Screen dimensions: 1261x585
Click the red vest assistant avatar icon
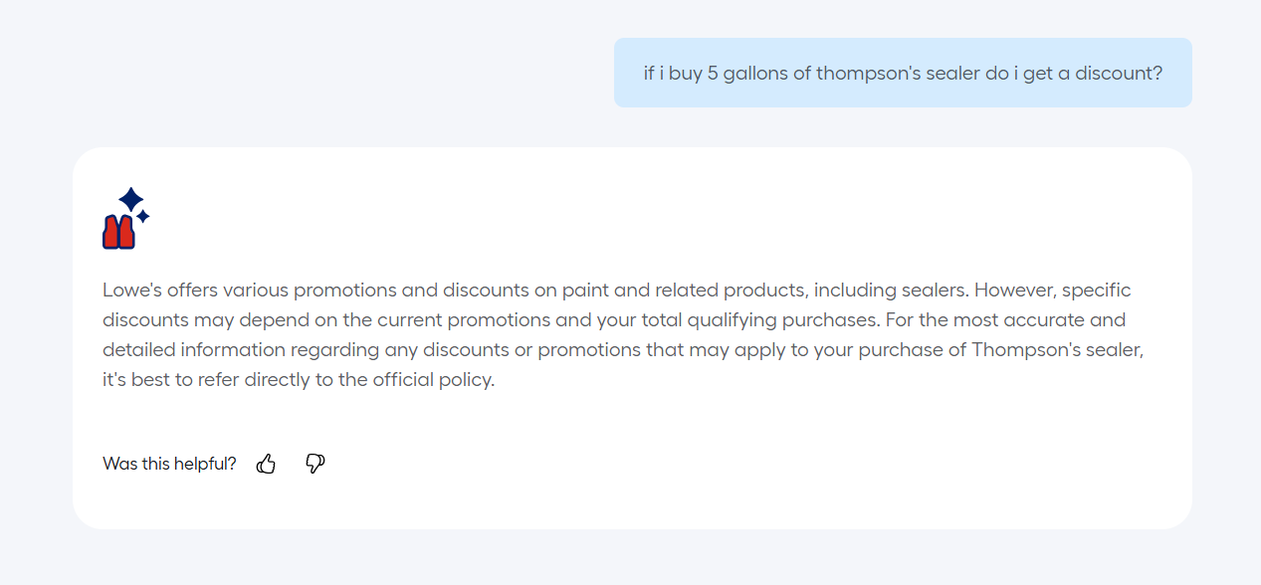(118, 231)
